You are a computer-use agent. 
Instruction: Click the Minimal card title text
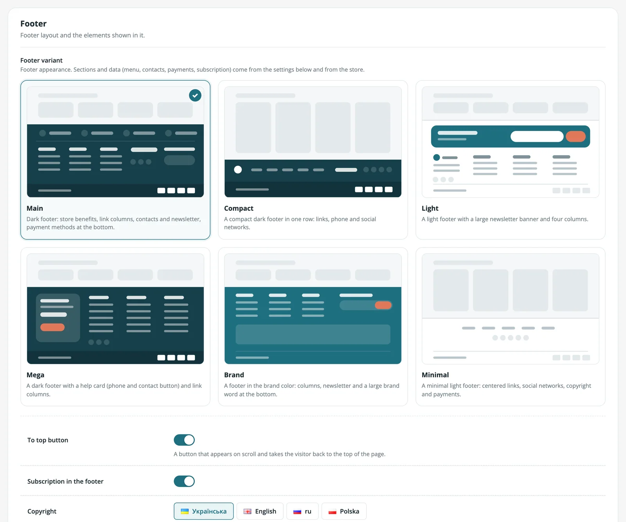point(435,375)
